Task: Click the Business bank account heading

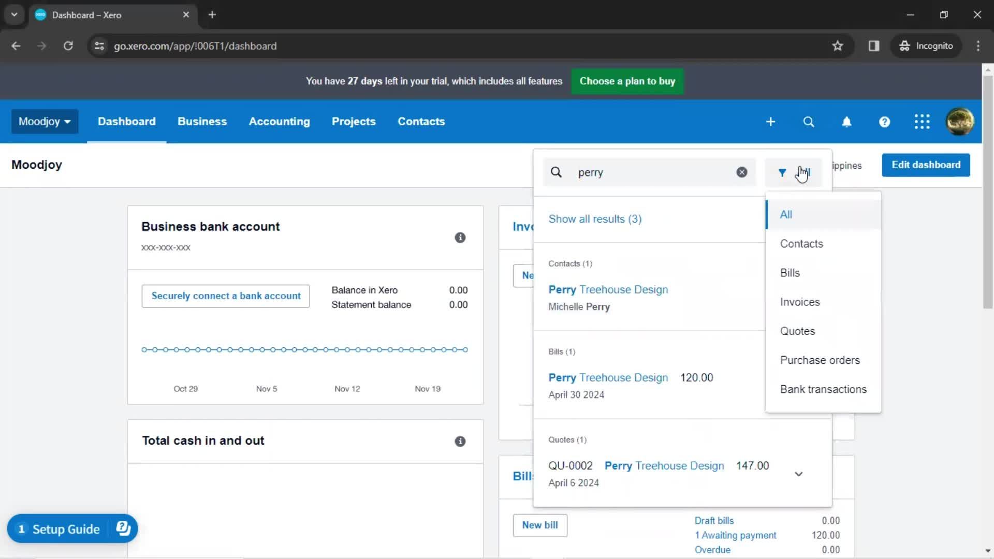Action: point(210,227)
